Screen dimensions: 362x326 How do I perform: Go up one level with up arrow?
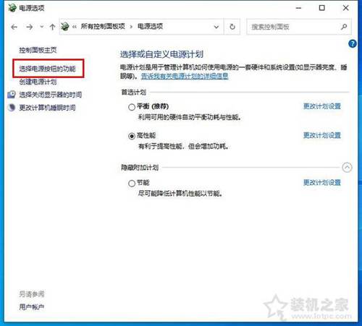point(52,27)
